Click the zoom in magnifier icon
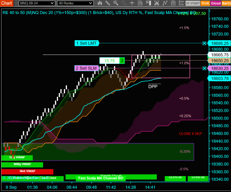 coord(116,3)
